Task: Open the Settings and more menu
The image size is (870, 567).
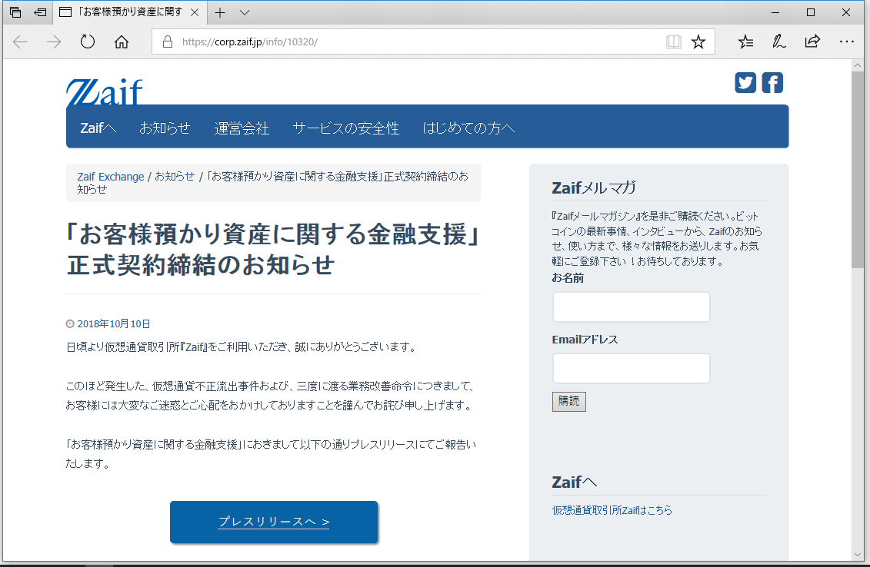Action: pyautogui.click(x=847, y=41)
